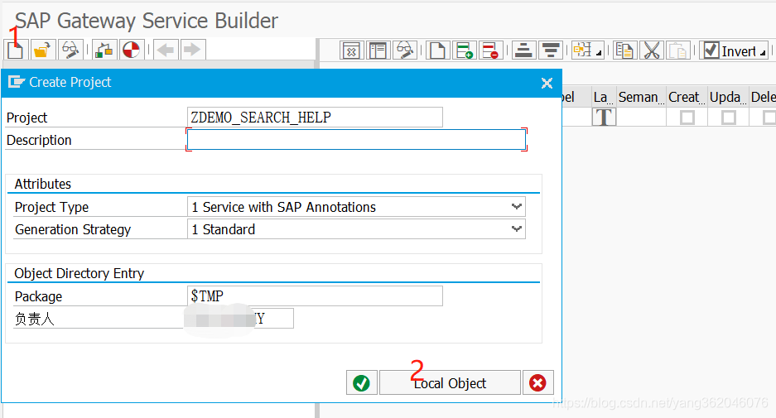Go forward with the right arrow icon
This screenshot has height=418, width=776.
pyautogui.click(x=192, y=50)
